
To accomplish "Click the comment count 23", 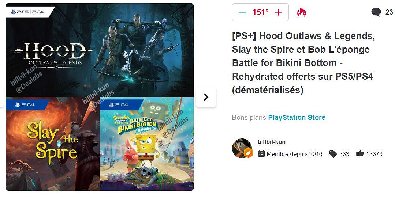I will pos(389,12).
